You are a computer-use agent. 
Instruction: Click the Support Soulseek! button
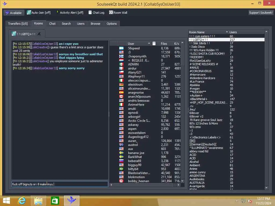point(260,13)
